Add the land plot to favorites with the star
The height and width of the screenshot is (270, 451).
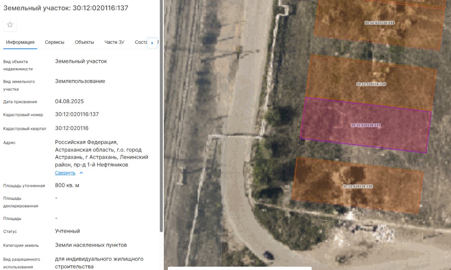point(10,25)
